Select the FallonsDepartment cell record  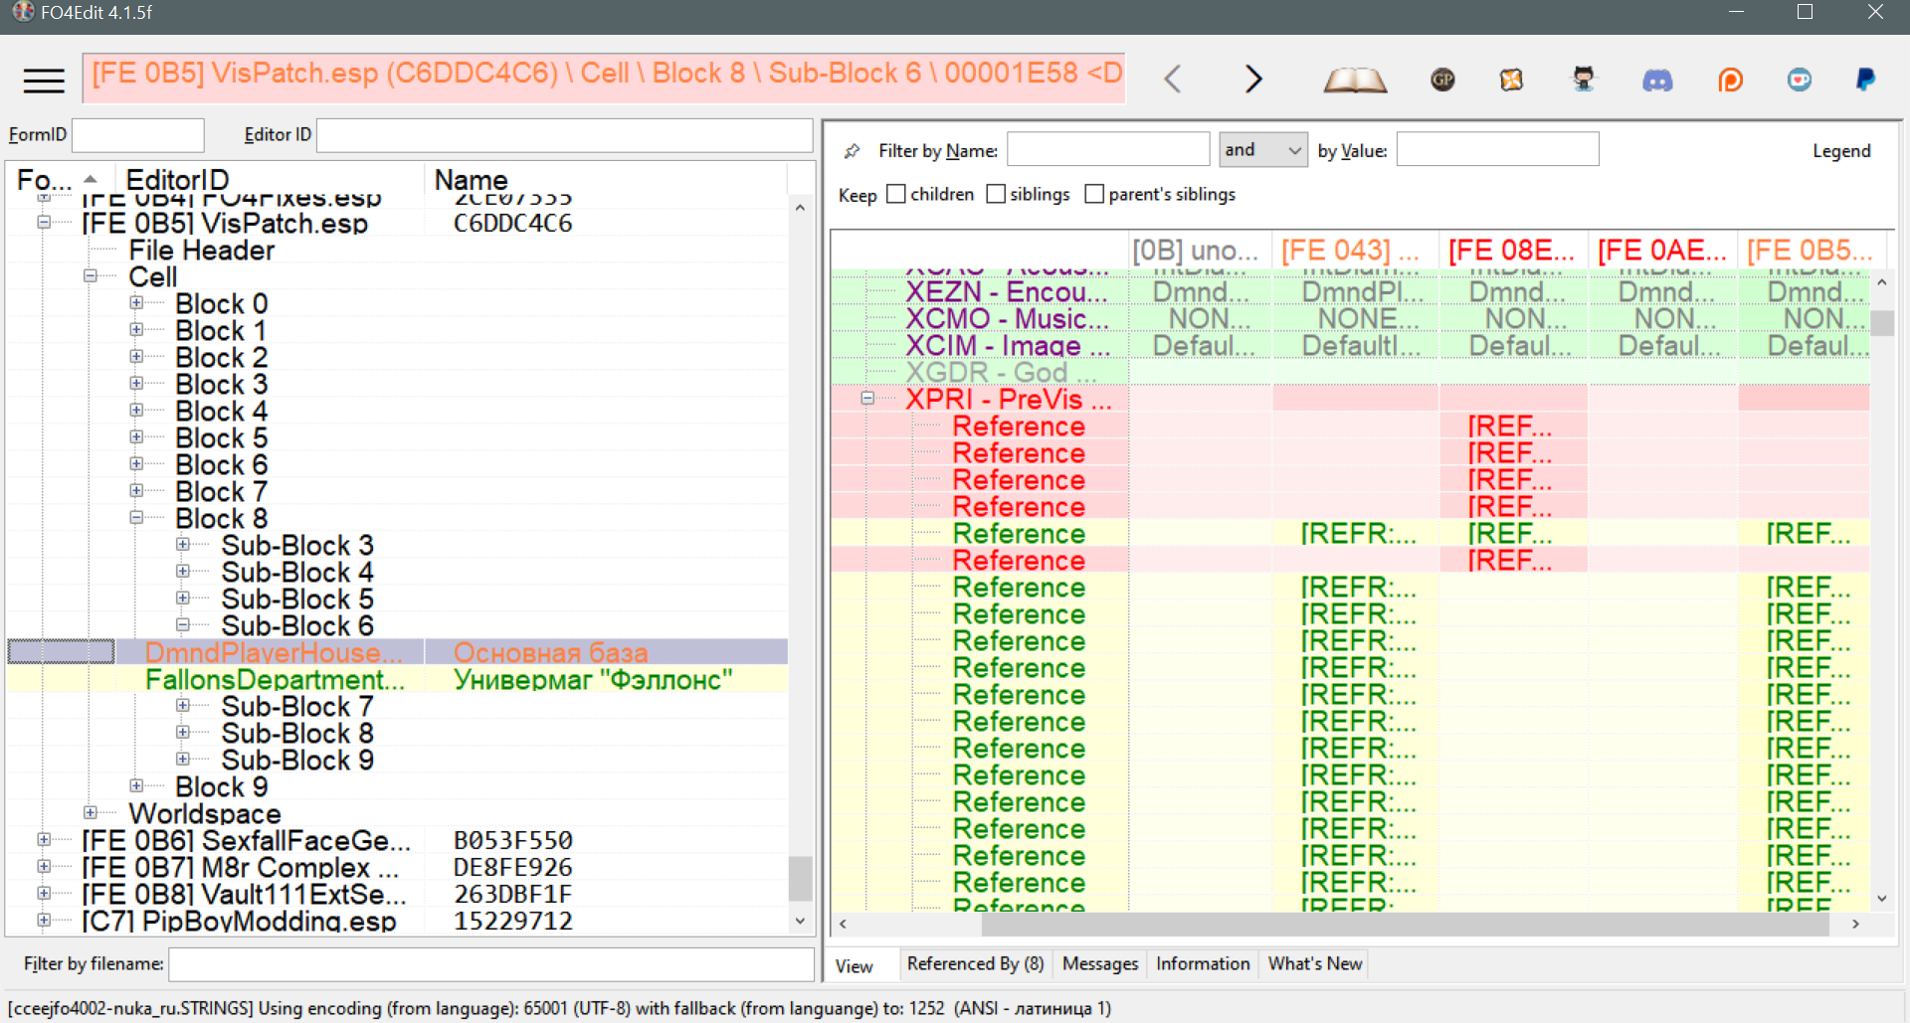275,680
